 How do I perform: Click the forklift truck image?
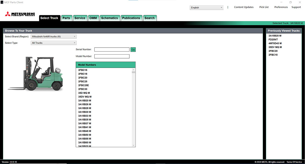coord(35,74)
